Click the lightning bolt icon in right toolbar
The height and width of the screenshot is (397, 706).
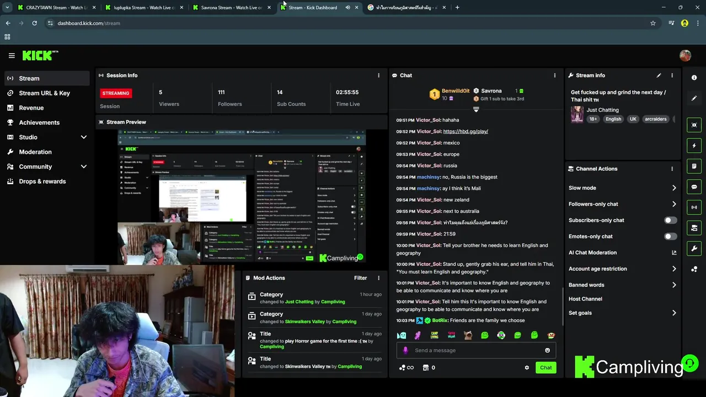(x=694, y=146)
